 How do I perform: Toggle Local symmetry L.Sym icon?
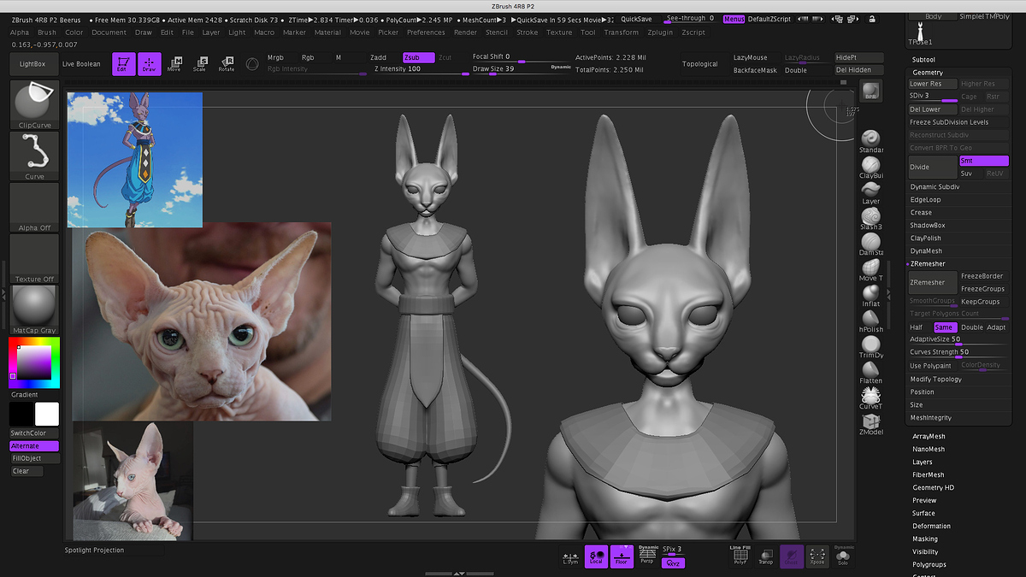[x=570, y=556]
